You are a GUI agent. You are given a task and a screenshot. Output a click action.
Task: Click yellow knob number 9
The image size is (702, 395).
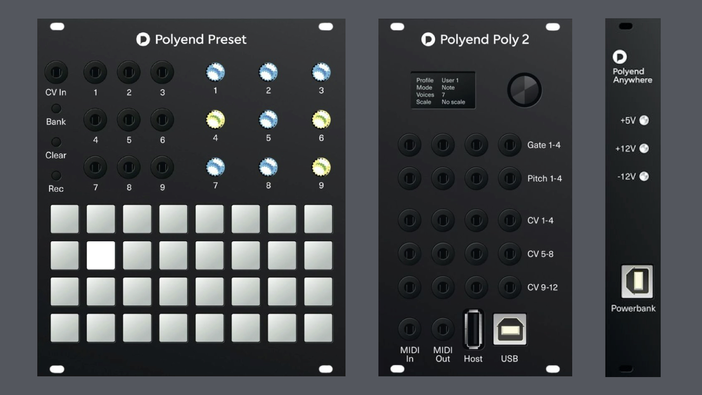click(x=321, y=167)
